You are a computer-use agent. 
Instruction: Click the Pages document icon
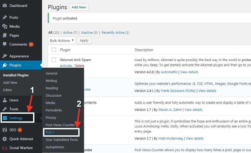click(5, 35)
